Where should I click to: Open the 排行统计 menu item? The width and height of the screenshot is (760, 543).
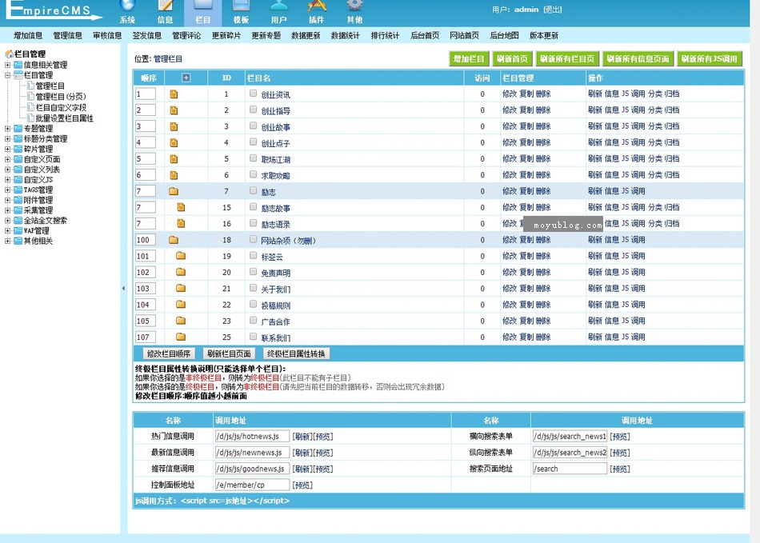pos(386,35)
